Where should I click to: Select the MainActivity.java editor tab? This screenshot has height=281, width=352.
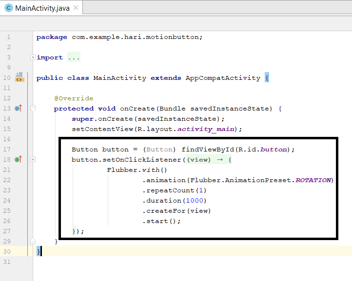tap(41, 8)
